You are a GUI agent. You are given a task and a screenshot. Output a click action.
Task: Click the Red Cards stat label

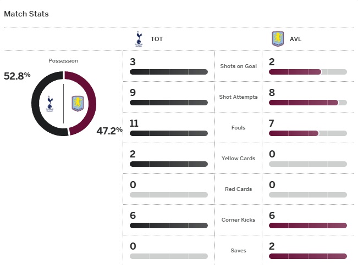tap(238, 189)
